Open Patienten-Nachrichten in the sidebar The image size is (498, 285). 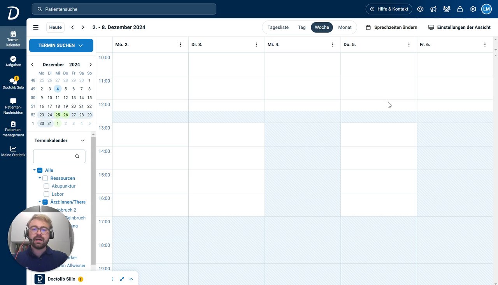coord(13,106)
